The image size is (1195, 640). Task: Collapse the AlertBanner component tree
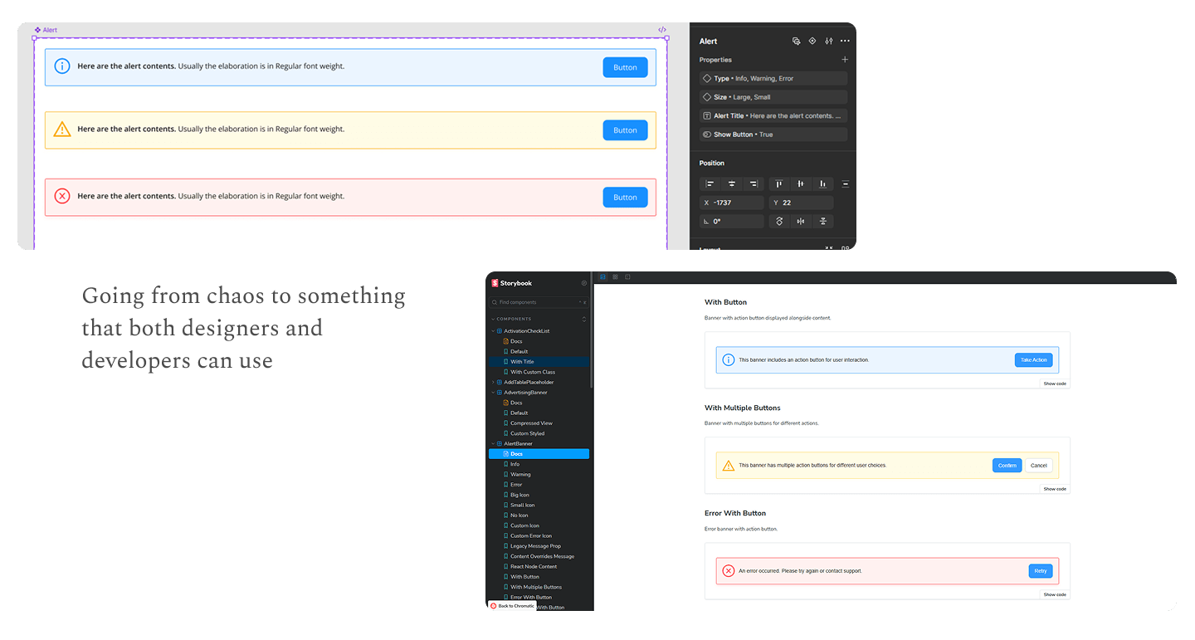tap(494, 443)
